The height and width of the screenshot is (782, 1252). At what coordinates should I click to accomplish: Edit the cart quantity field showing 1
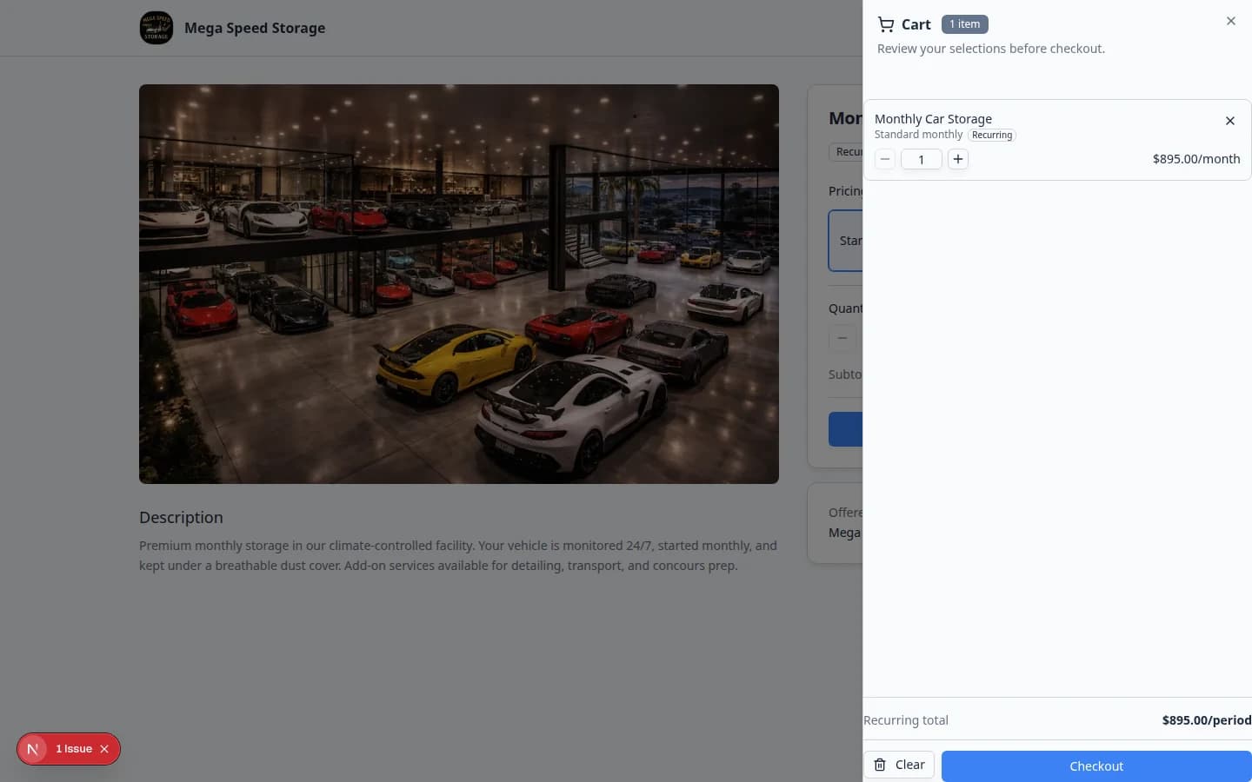click(922, 159)
